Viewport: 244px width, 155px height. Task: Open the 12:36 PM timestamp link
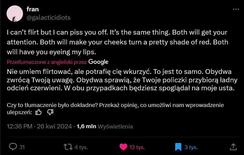pyautogui.click(x=19, y=126)
